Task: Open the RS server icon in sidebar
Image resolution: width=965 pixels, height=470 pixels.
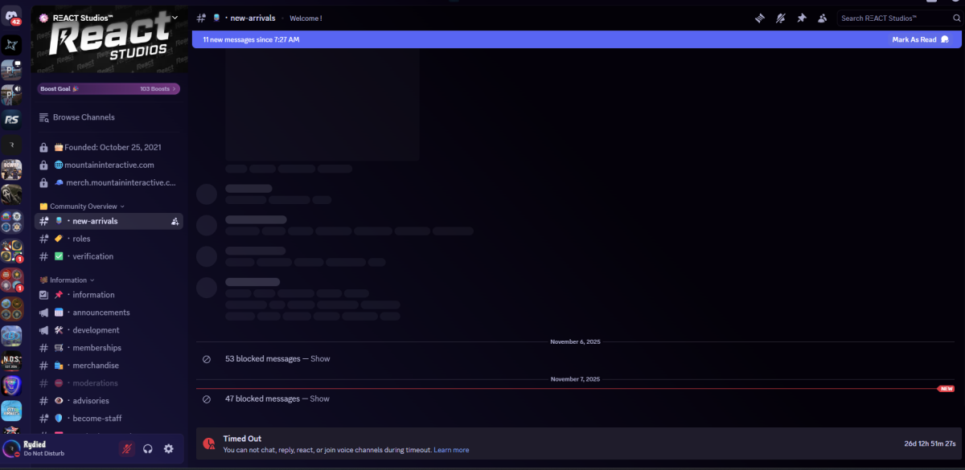Action: point(11,120)
